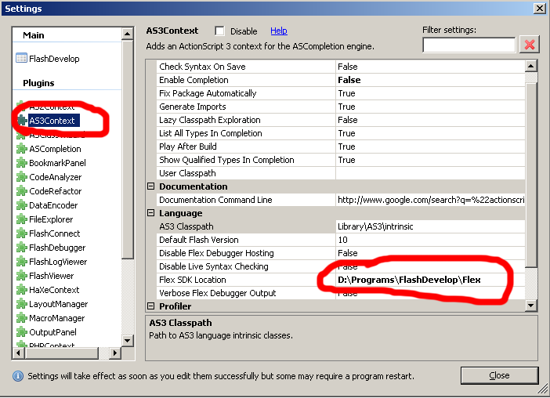Screen dimensions: 550x398
Task: Open CodeAnalyzer plugin settings
Action: pyautogui.click(x=55, y=177)
